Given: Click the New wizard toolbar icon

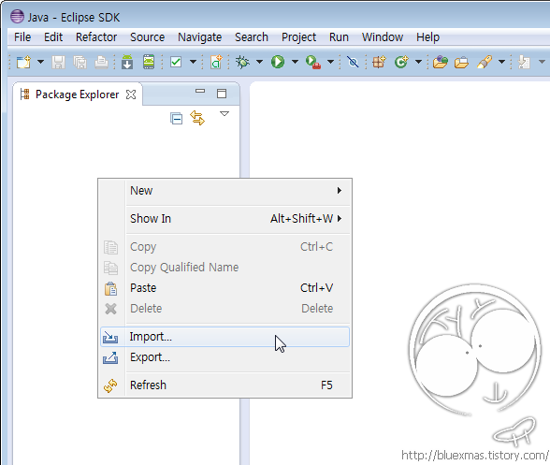Looking at the screenshot, I should pos(23,62).
